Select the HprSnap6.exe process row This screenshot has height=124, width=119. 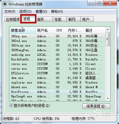(57, 96)
